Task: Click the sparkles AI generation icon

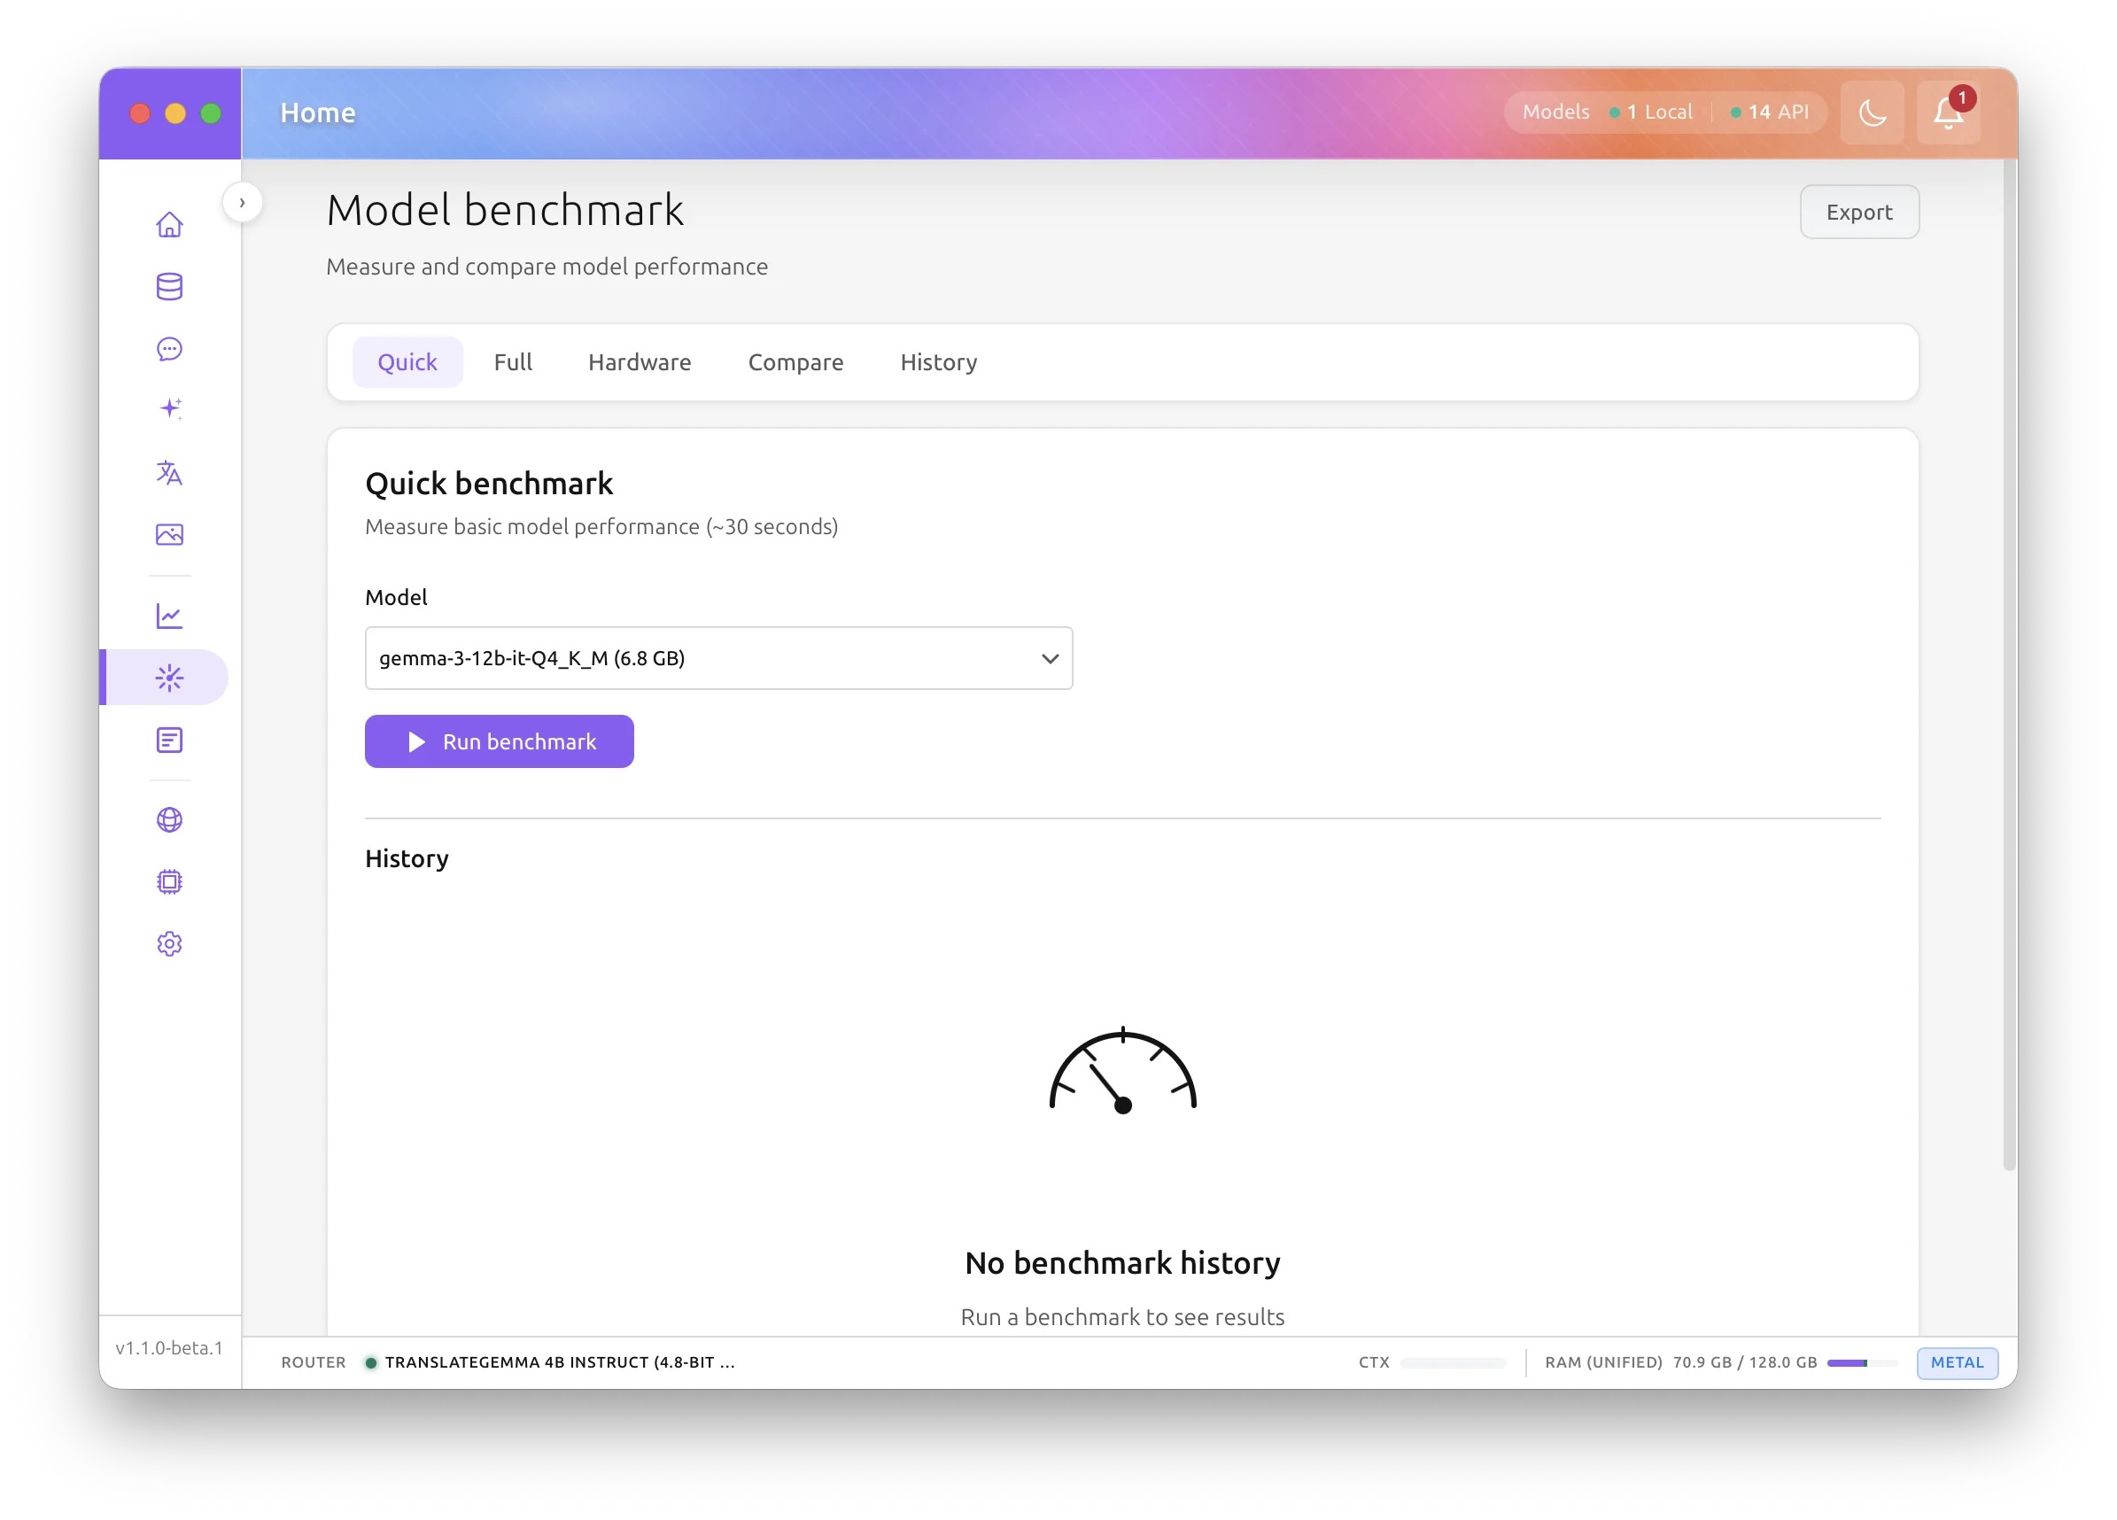Action: (x=169, y=408)
